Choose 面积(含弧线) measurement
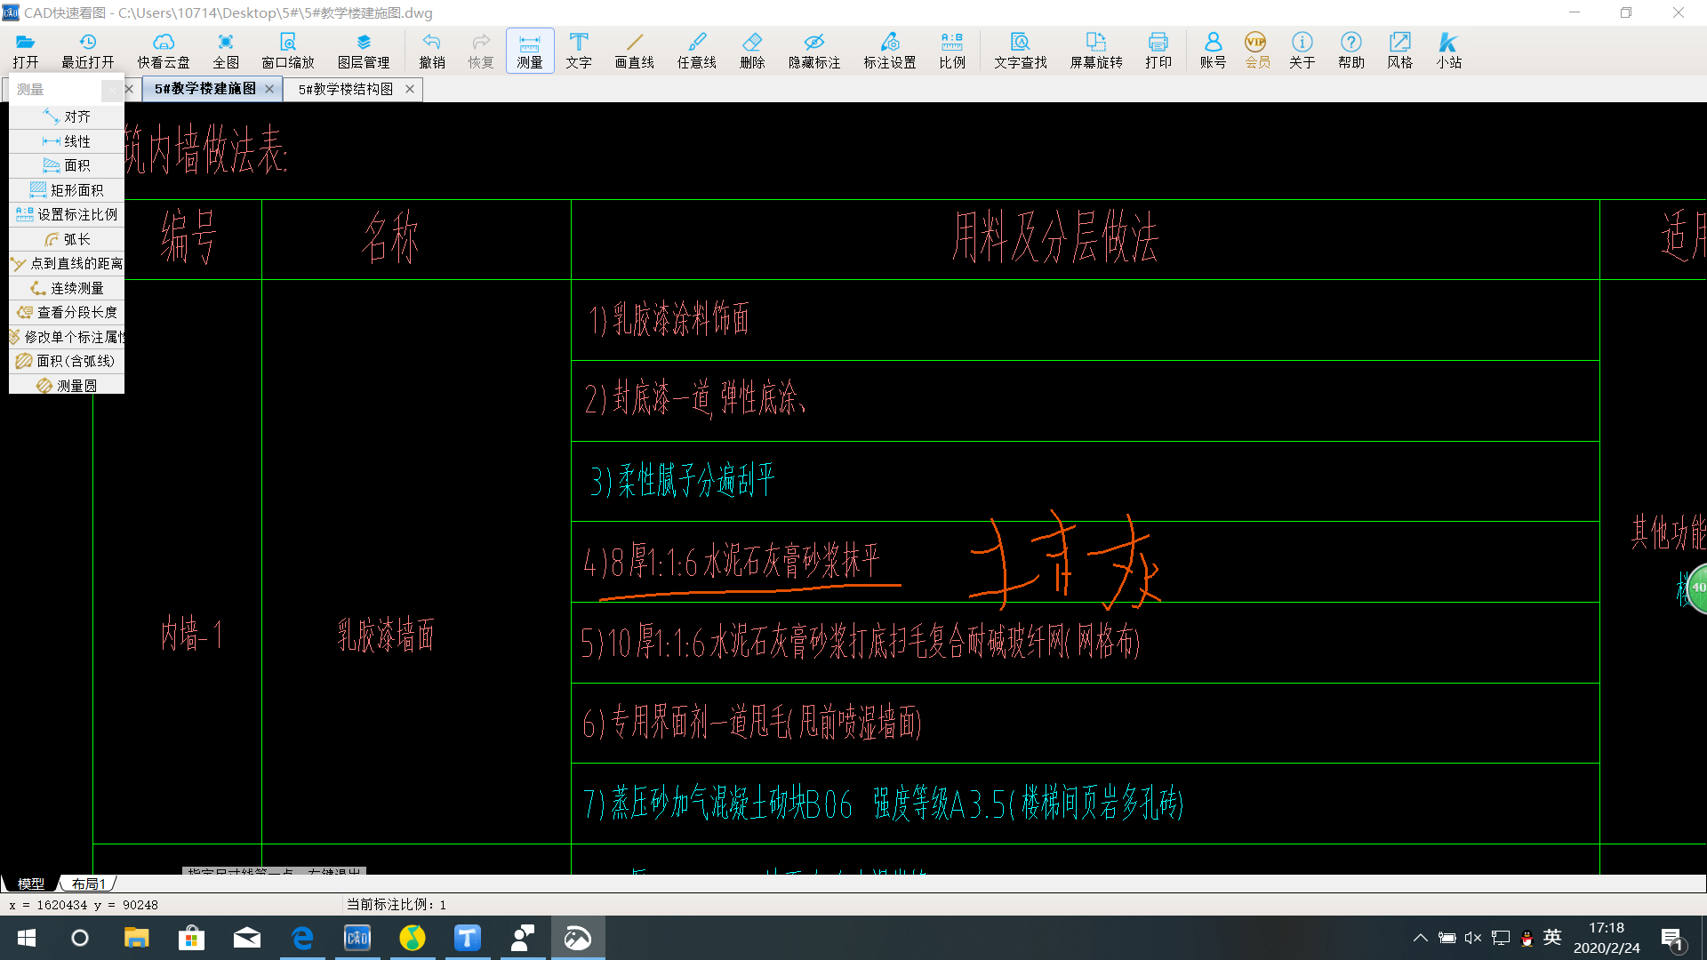Screen dimensions: 1707x960 point(67,361)
